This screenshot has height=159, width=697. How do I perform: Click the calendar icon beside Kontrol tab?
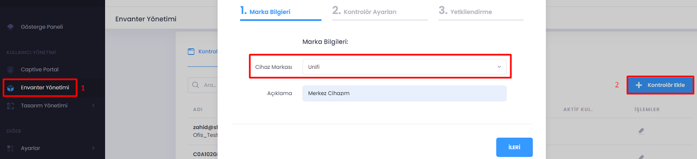tap(191, 51)
